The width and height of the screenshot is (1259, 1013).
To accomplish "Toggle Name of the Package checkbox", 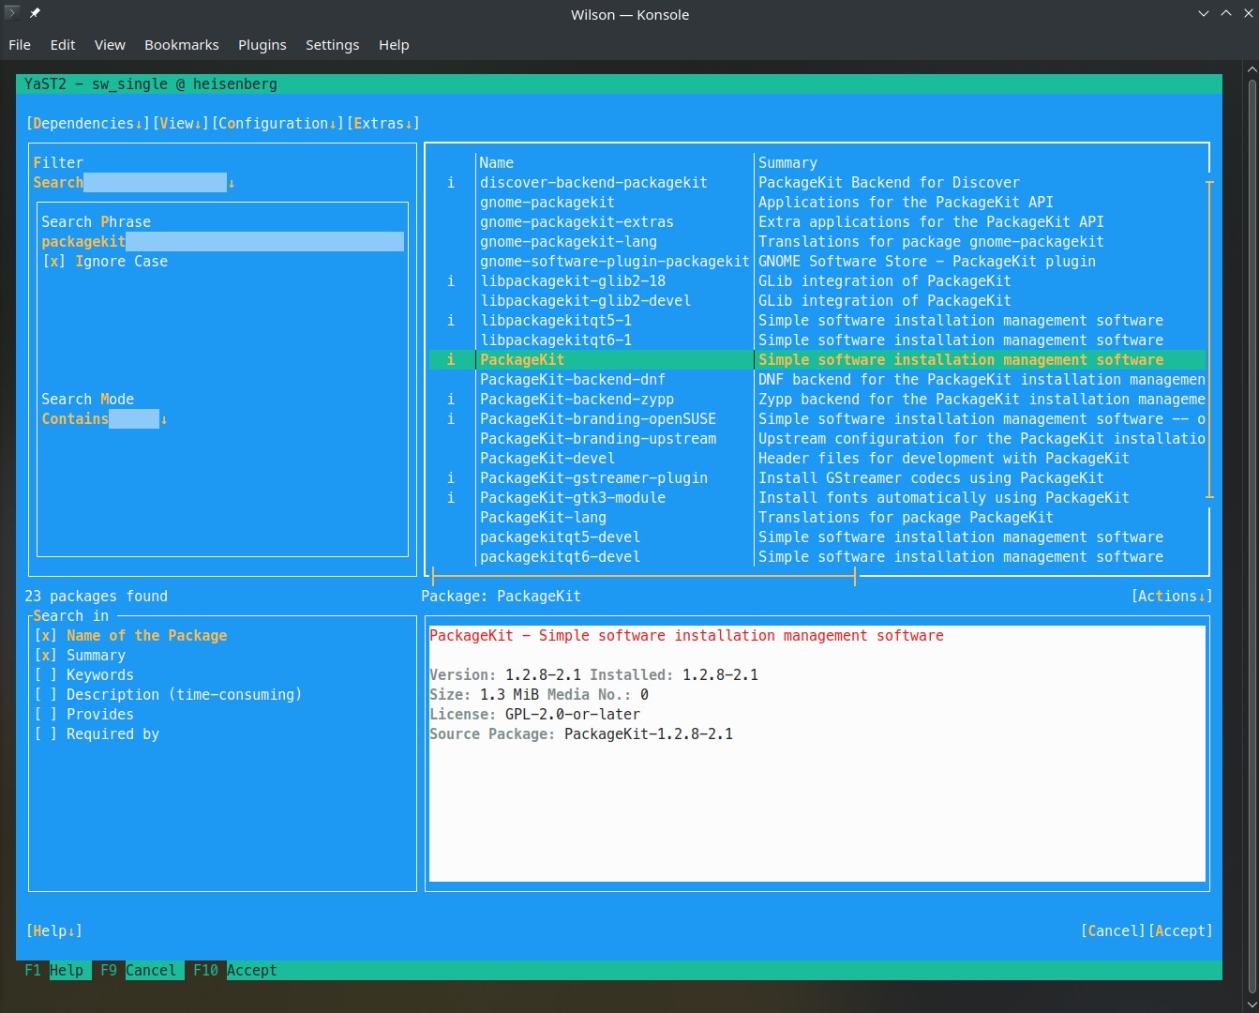I will (x=131, y=636).
